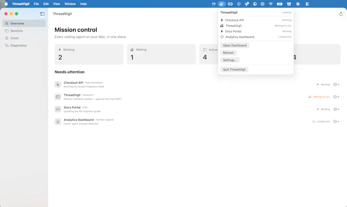Click 'Updating the API migration guide' text

tap(82, 111)
